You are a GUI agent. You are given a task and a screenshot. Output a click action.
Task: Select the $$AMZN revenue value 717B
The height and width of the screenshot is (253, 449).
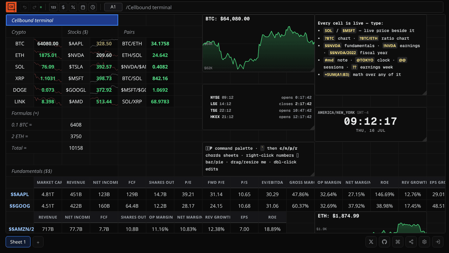48,229
